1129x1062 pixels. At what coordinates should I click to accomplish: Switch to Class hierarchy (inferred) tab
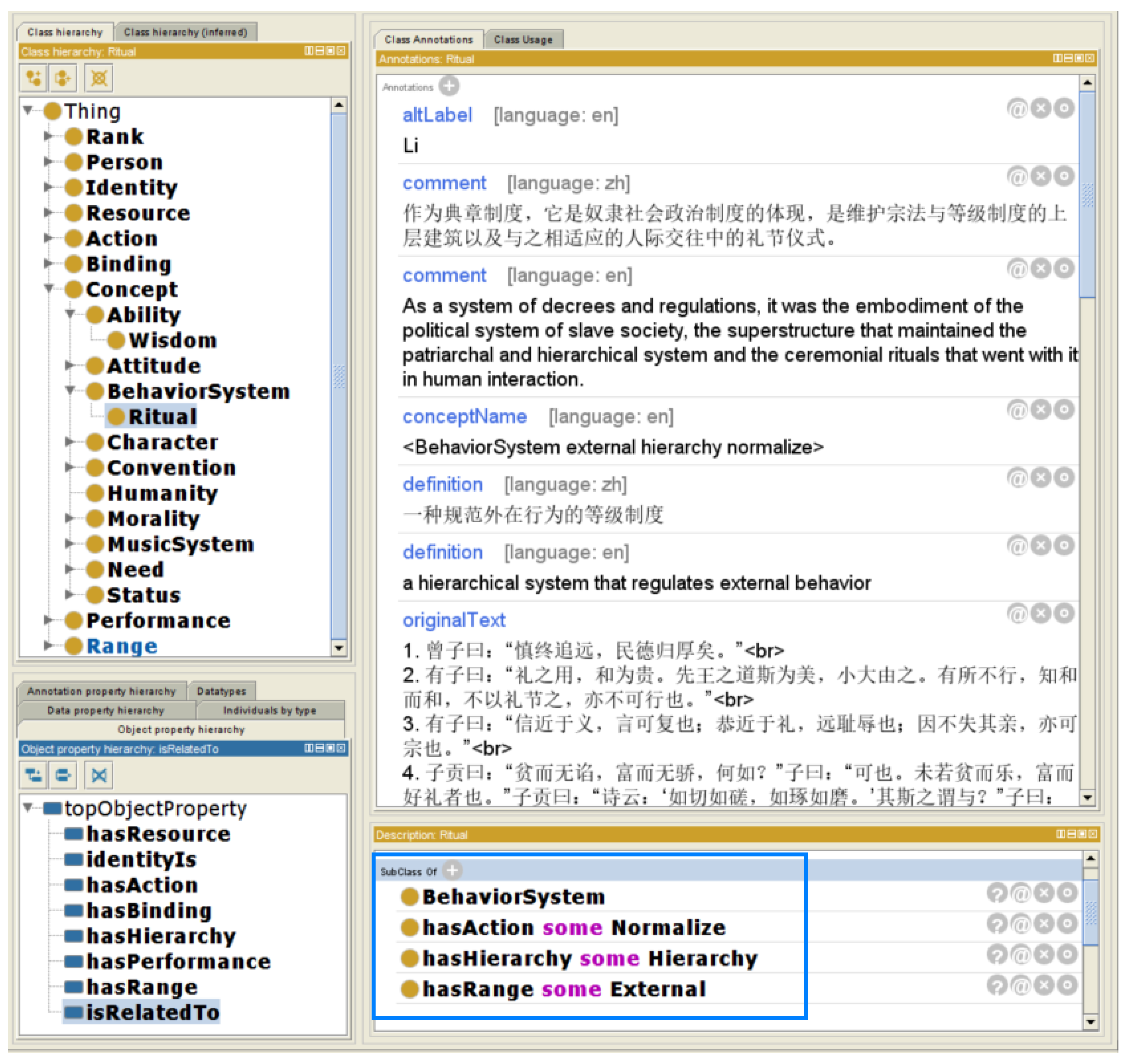(x=186, y=32)
